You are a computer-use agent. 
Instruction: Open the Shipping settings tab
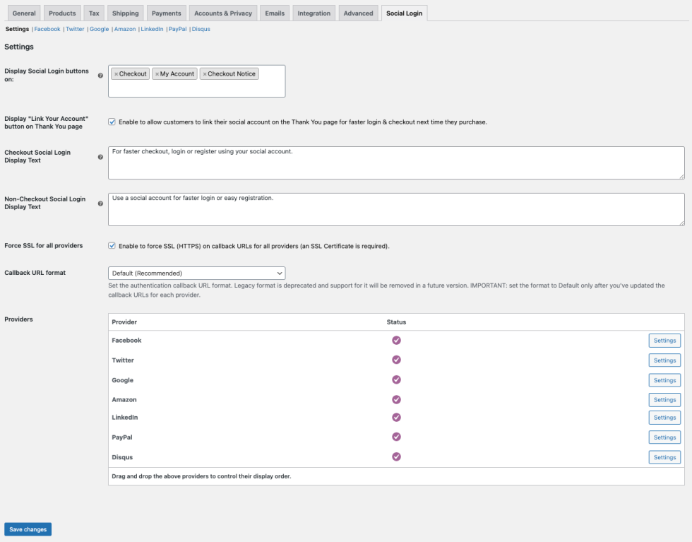click(x=125, y=13)
